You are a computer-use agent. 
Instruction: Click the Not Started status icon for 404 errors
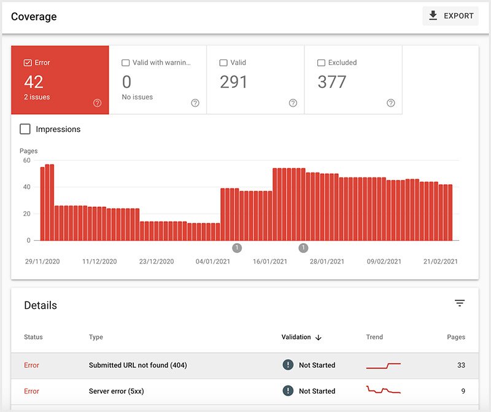pyautogui.click(x=288, y=365)
